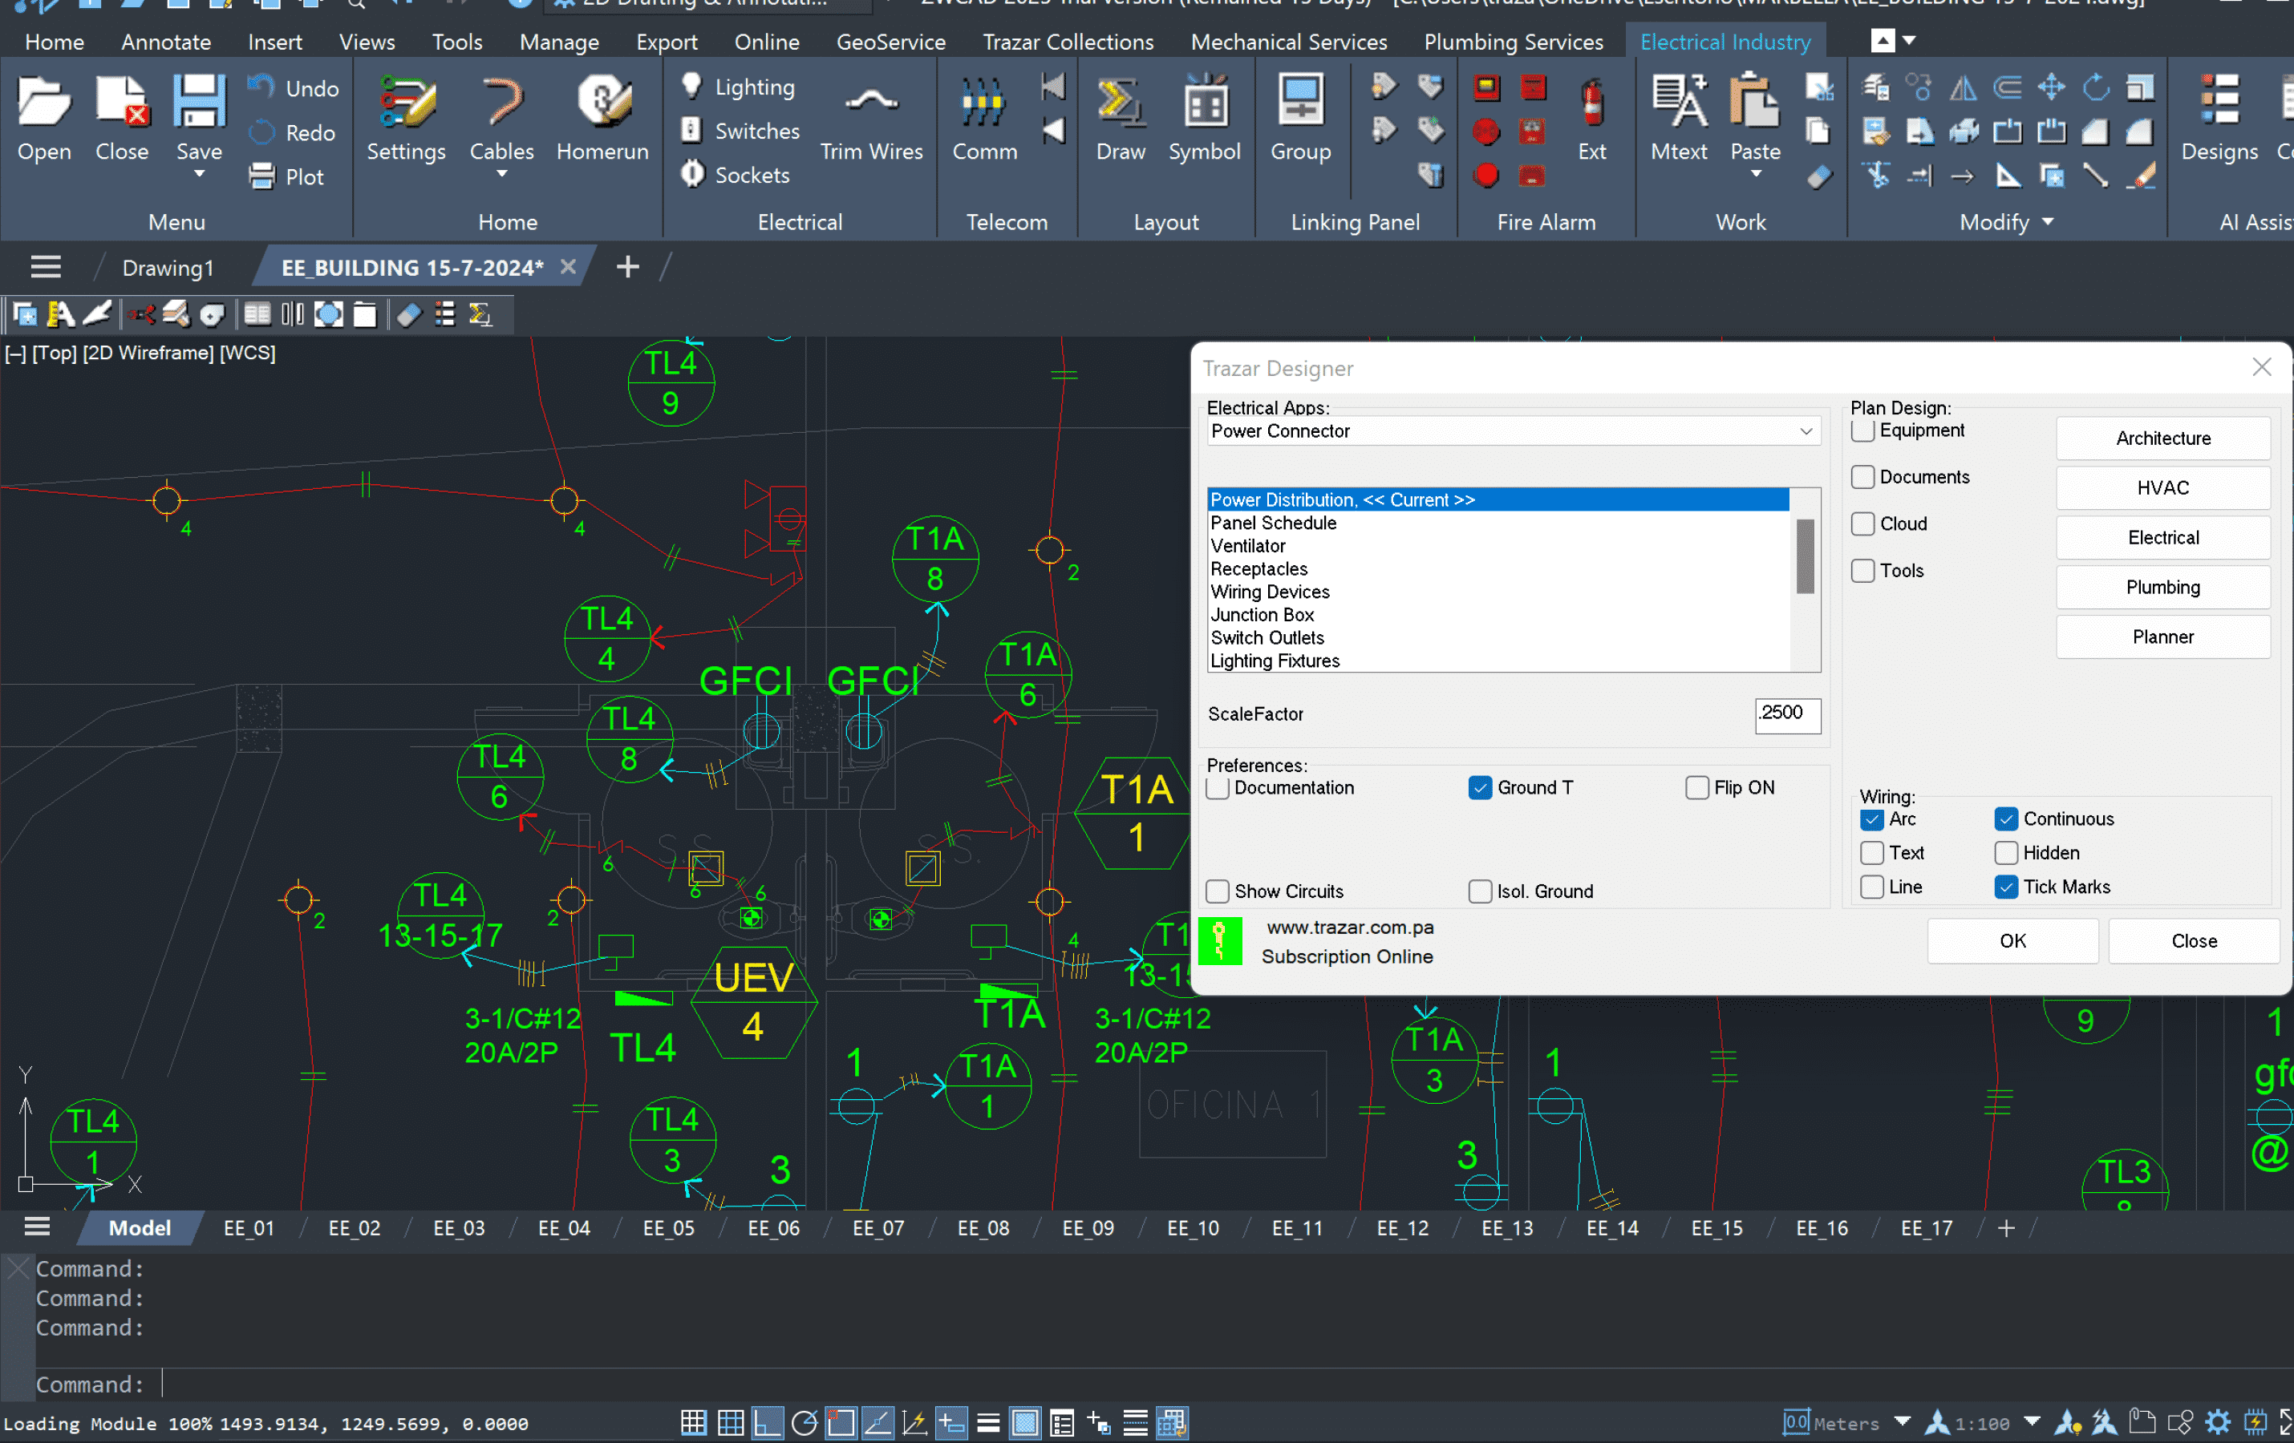Switch to the Drawing1 document tab
Image resolution: width=2294 pixels, height=1443 pixels.
pos(168,268)
